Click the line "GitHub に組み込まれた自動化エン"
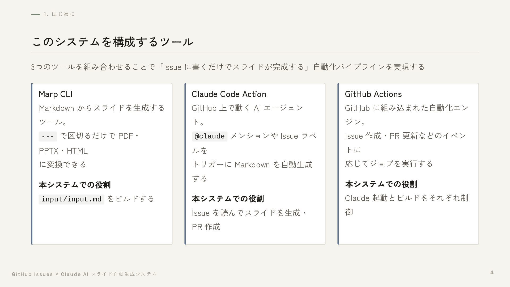 pyautogui.click(x=407, y=108)
